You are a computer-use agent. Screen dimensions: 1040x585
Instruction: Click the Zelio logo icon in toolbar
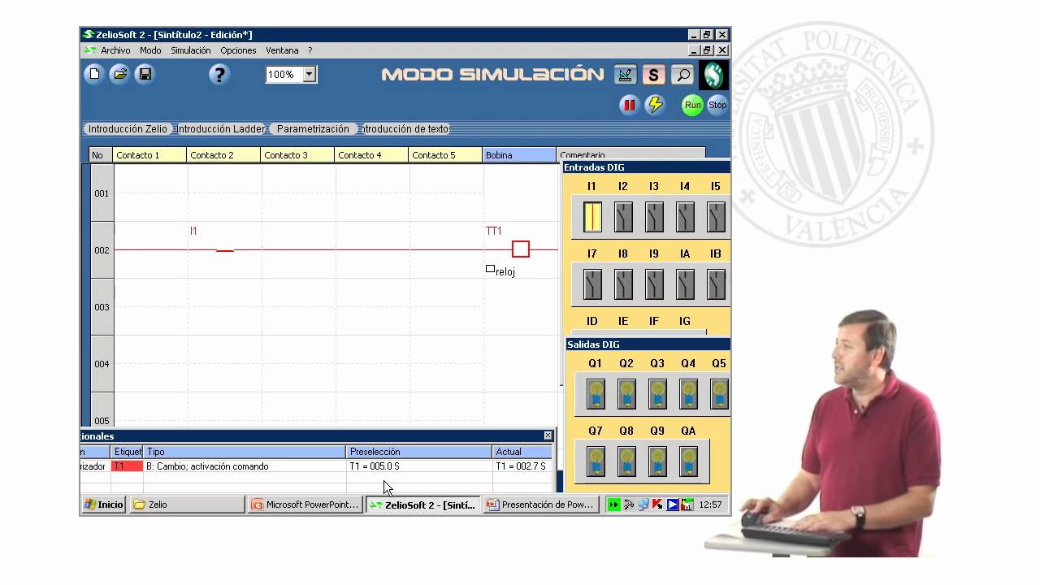[713, 75]
